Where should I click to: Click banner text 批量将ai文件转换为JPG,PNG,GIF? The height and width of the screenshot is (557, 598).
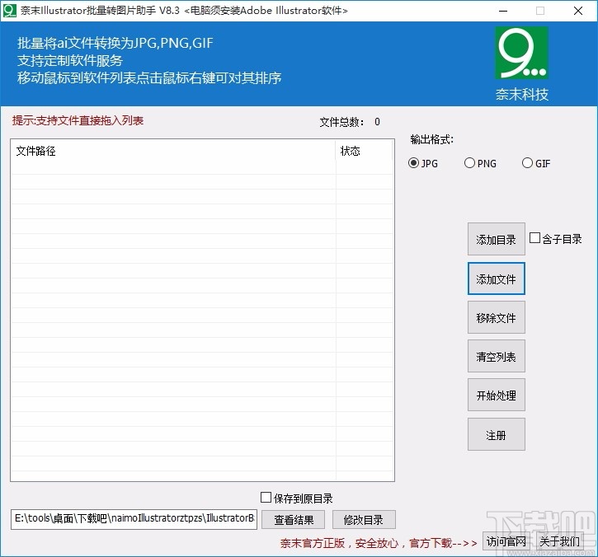pos(115,43)
